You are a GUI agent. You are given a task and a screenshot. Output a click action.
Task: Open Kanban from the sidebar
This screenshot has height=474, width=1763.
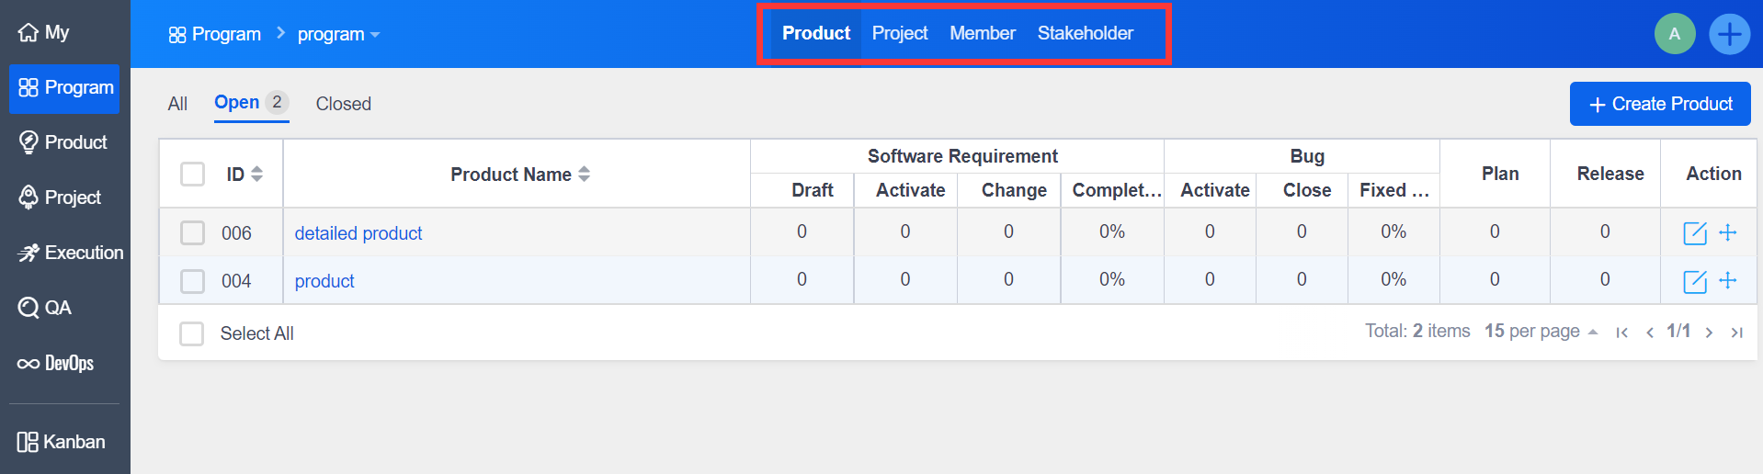point(64,442)
